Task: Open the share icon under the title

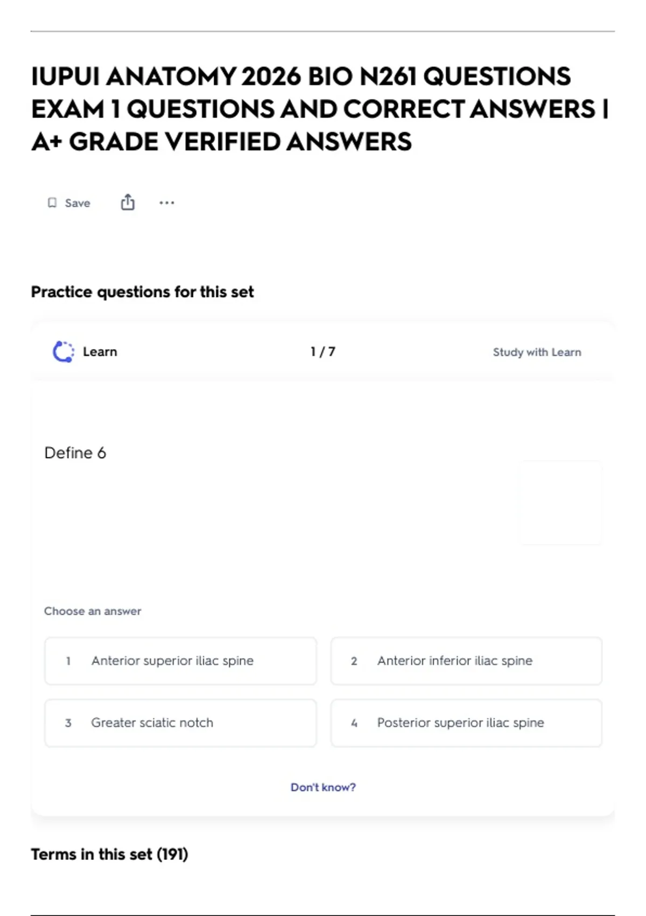Action: (x=128, y=203)
